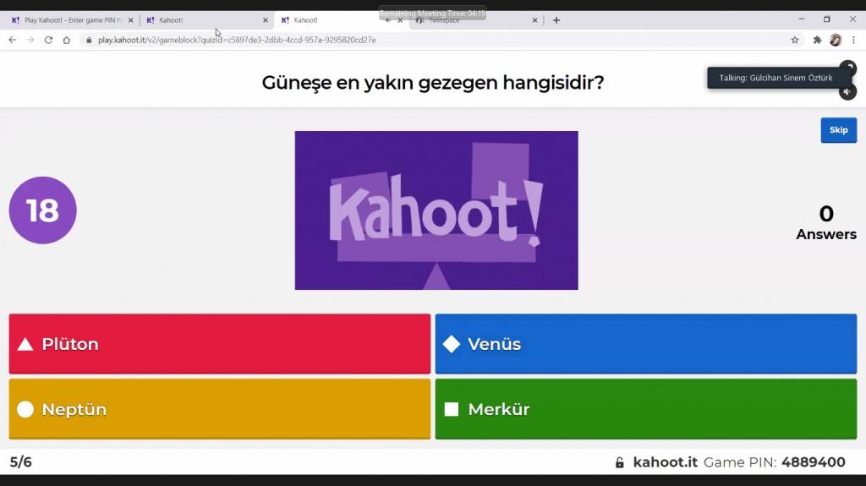Viewport: 866px width, 486px height.
Task: Answer with the green Merkür option
Action: coord(645,409)
